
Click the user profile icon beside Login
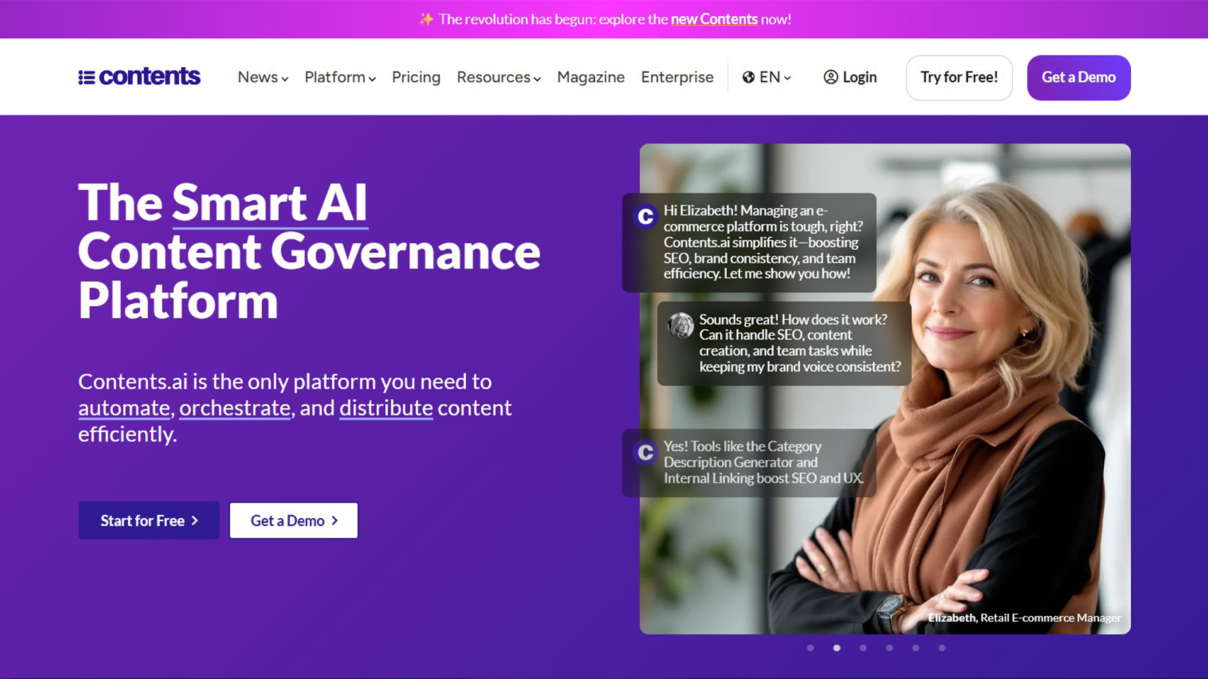(830, 77)
